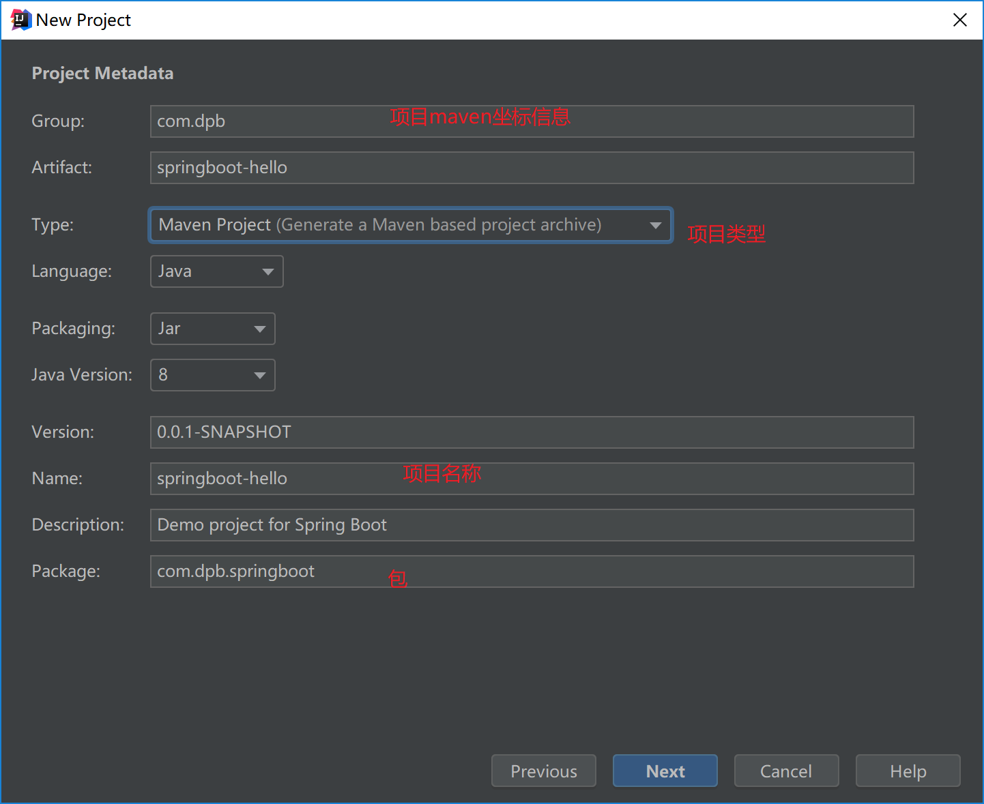
Task: Click the Group: label
Action: [58, 121]
